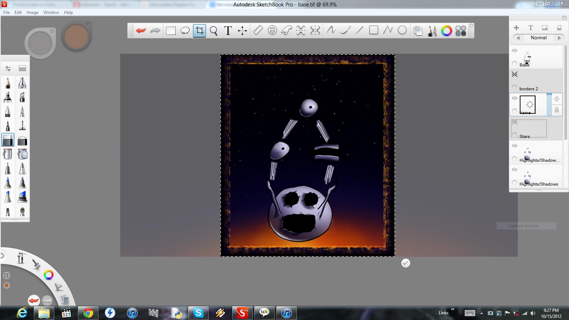Select the Polyline draw style
Image resolution: width=569 pixels, height=320 pixels.
pos(388,31)
